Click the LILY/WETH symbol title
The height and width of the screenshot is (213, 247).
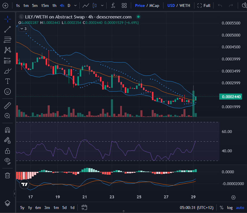click(x=78, y=17)
